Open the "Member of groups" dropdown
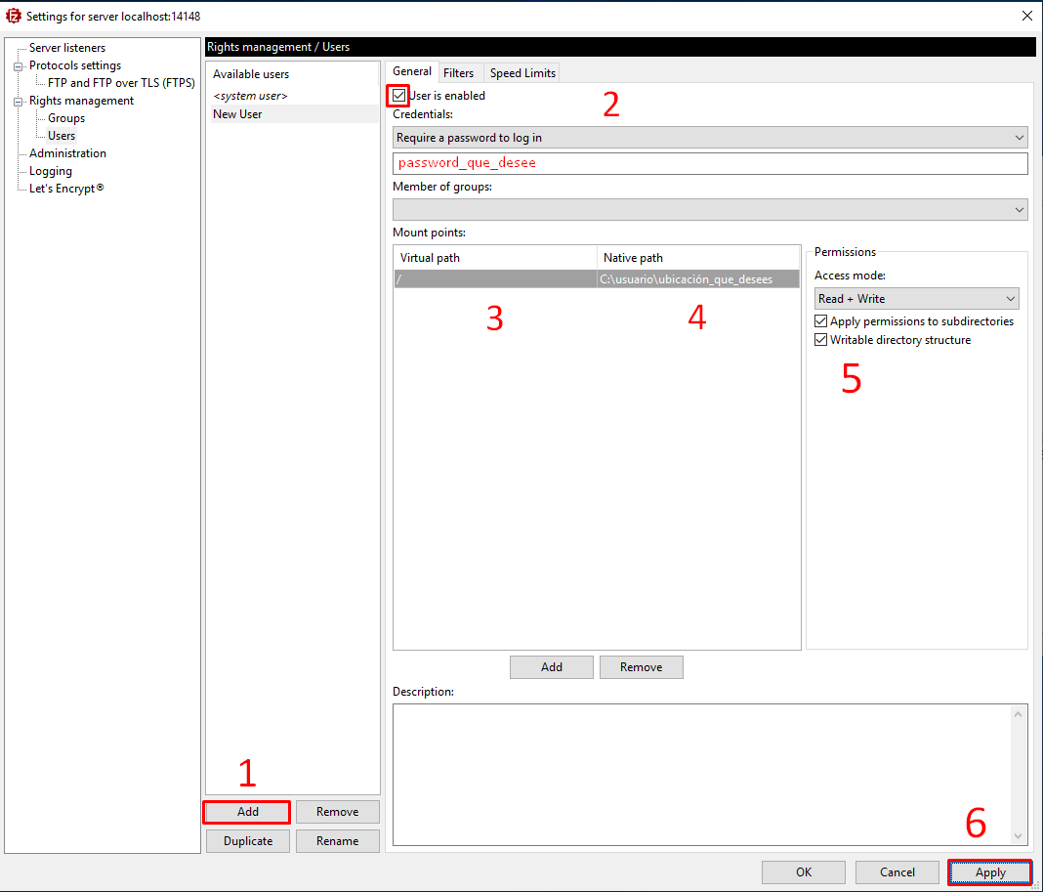Screen dimensions: 1043x892 pos(709,209)
